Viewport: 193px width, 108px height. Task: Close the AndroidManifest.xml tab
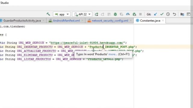pyautogui.click(x=82, y=21)
